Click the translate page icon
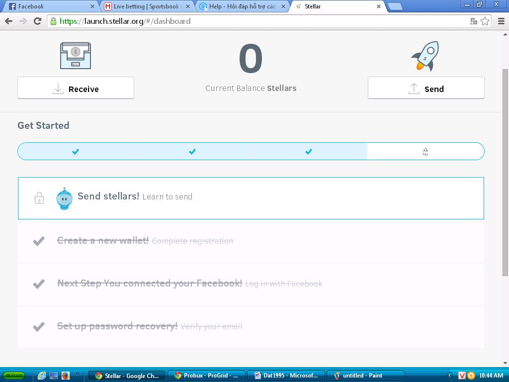The width and height of the screenshot is (509, 382). [x=474, y=21]
